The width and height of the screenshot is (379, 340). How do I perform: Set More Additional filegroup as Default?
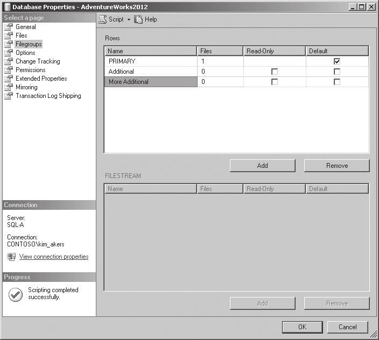(x=337, y=82)
